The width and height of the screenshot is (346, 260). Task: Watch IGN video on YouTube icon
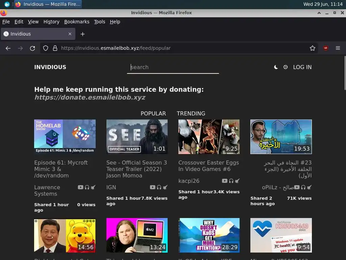click(152, 188)
